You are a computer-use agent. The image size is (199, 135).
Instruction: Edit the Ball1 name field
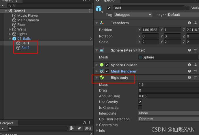tap(148, 8)
